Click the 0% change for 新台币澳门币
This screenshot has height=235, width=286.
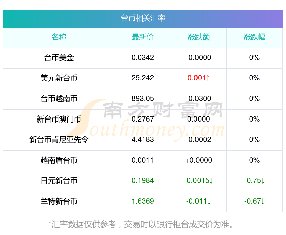pyautogui.click(x=254, y=119)
